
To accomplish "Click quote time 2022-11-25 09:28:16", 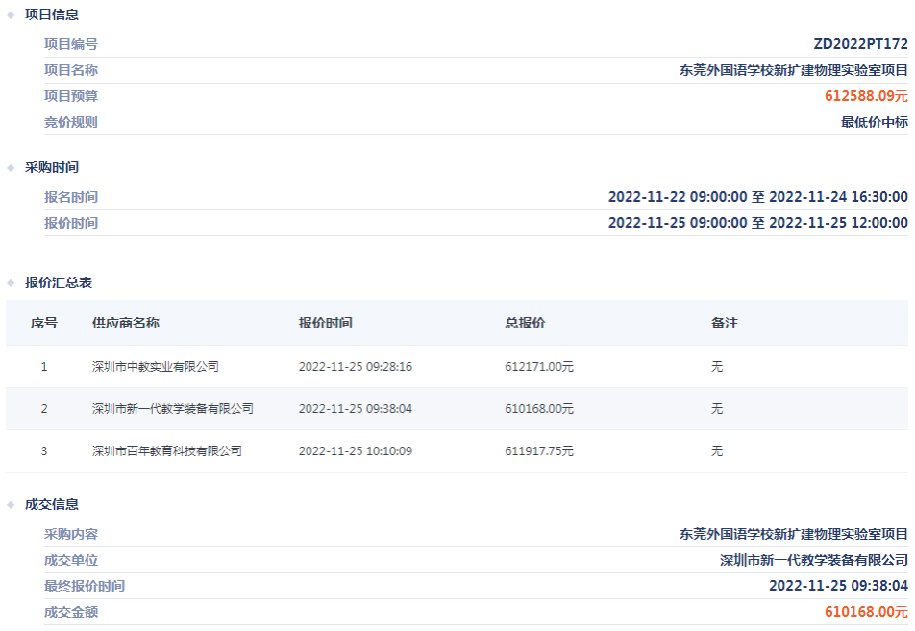I will (356, 367).
